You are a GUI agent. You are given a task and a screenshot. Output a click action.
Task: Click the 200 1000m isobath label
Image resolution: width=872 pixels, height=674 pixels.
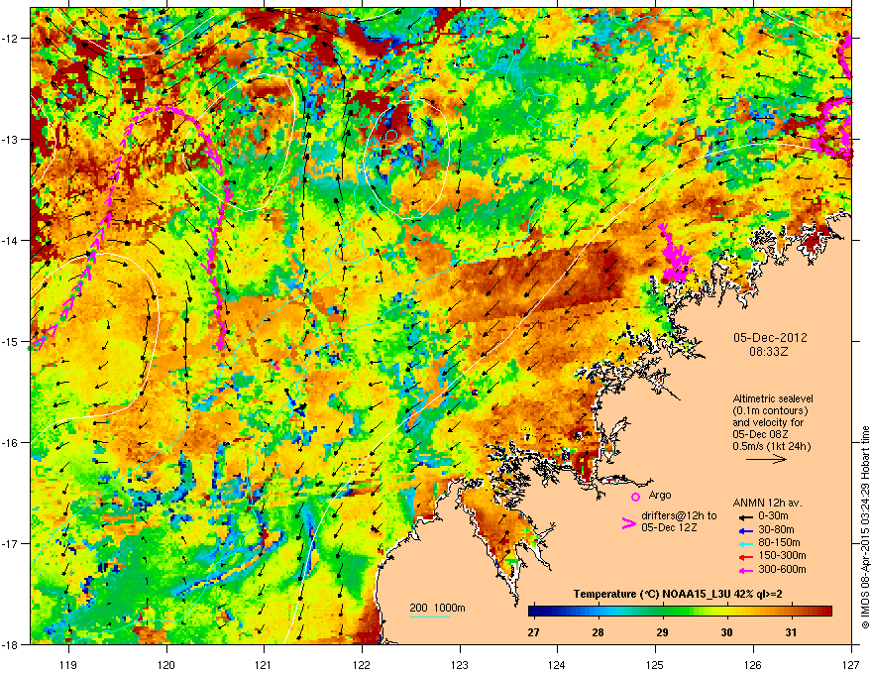438,608
